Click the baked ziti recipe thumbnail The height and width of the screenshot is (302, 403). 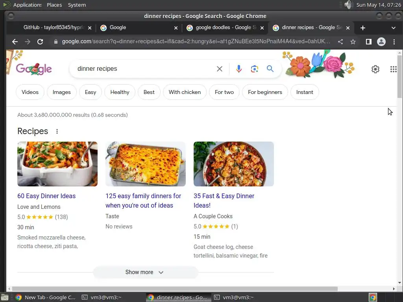57,164
